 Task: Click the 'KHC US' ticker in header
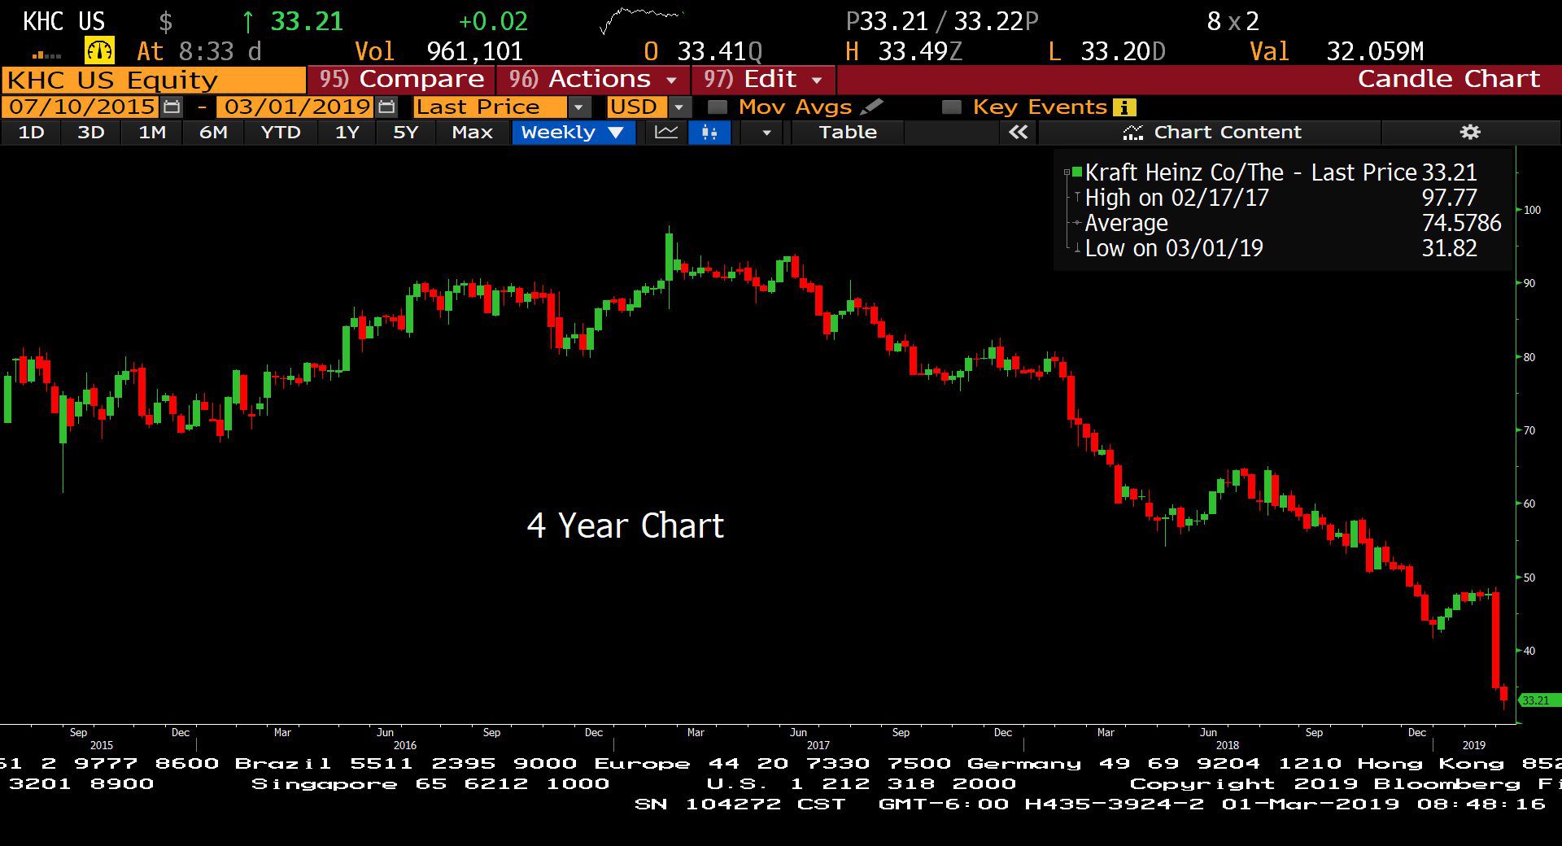click(x=63, y=21)
